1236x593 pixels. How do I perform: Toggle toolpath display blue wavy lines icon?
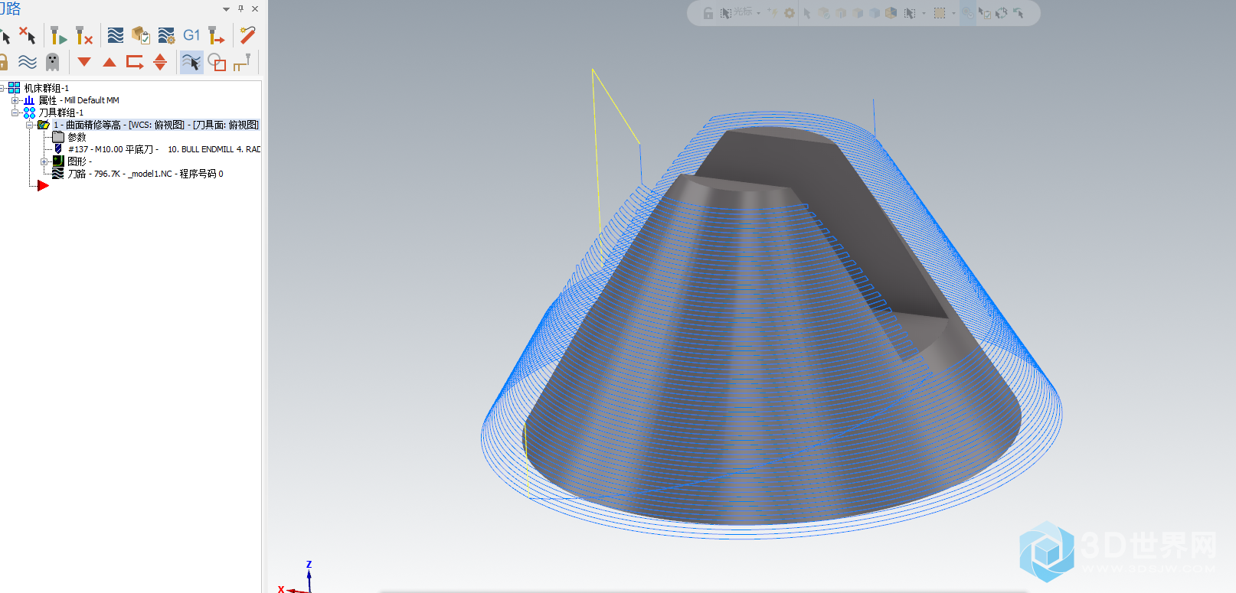tap(28, 62)
